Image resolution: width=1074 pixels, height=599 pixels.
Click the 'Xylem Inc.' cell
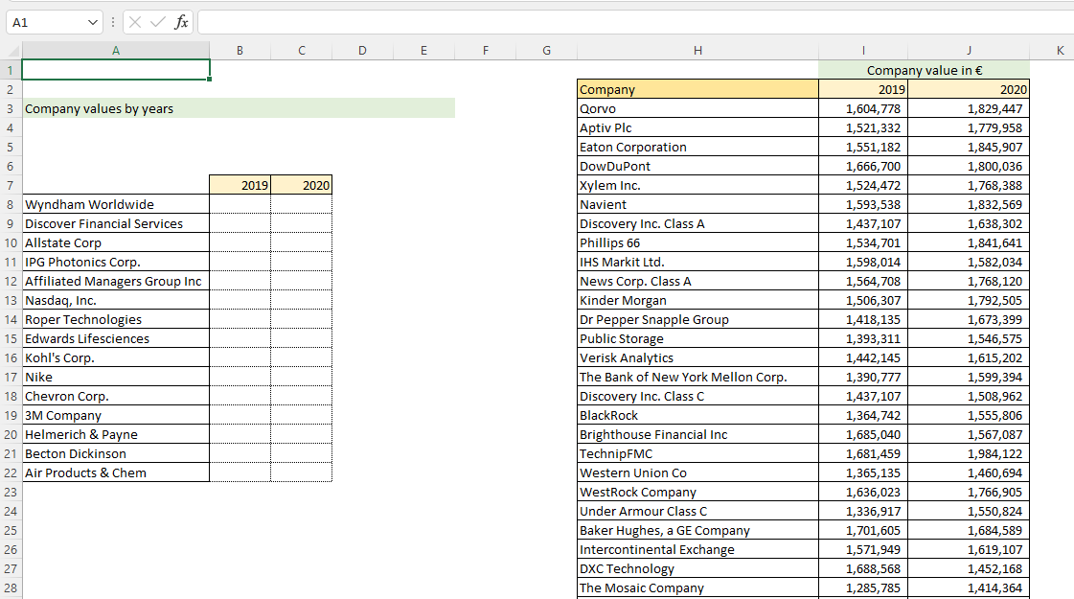[x=697, y=186]
